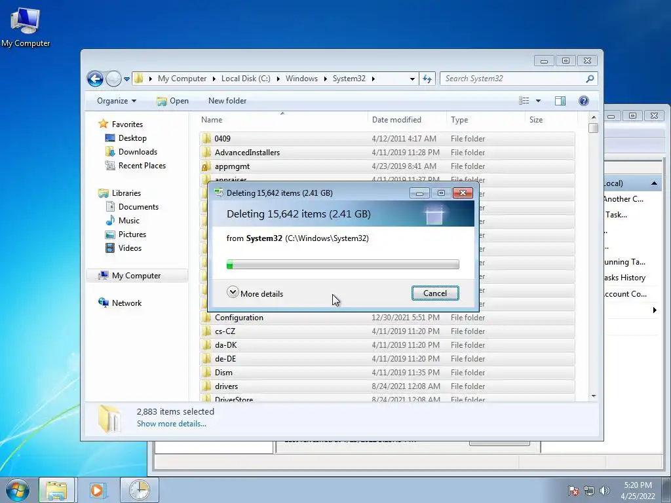Select the appmgmt folder
This screenshot has height=503, width=671.
(387, 166)
